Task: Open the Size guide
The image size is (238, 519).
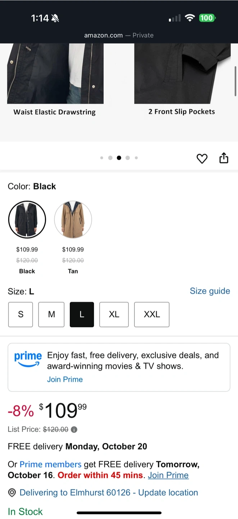Action: tap(210, 291)
